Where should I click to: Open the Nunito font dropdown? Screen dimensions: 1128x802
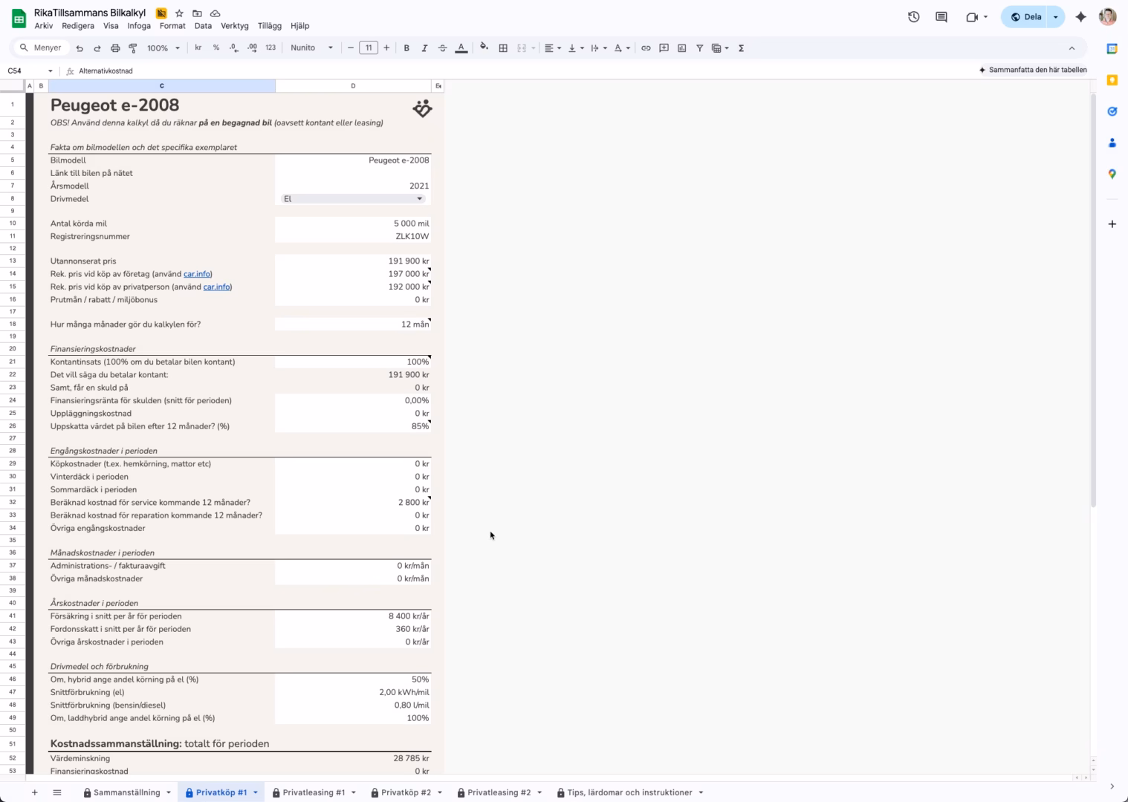point(312,48)
